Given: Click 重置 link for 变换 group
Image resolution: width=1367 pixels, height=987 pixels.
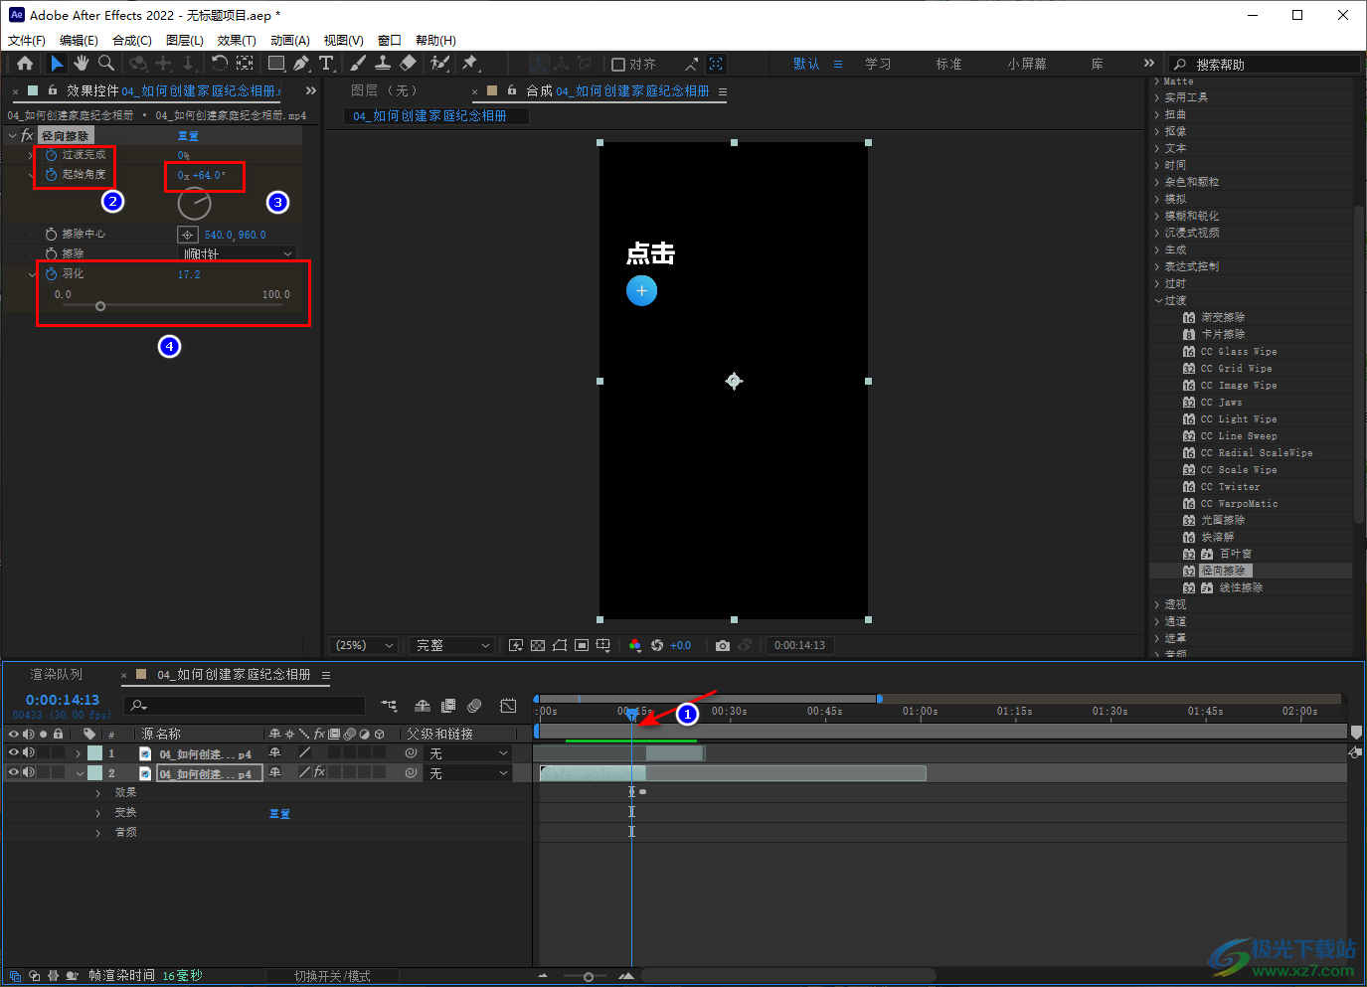Looking at the screenshot, I should click(279, 814).
